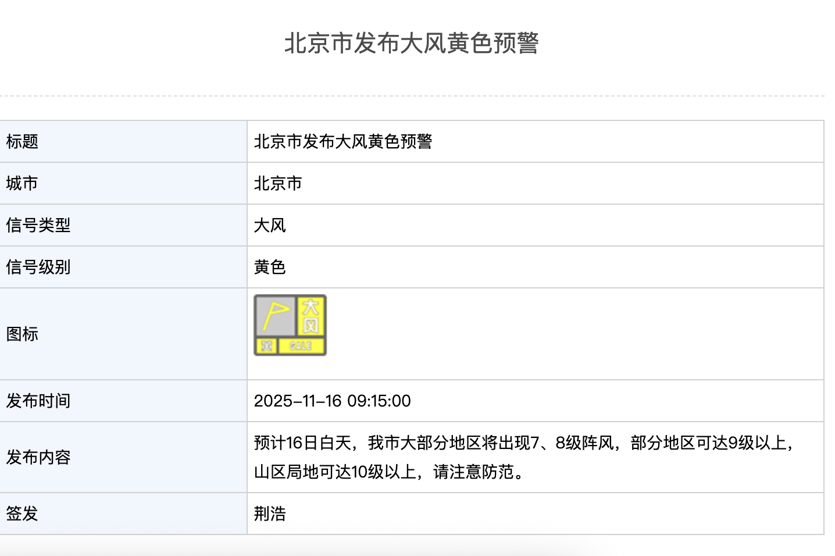Click the 大风 signal type value

pos(270,225)
